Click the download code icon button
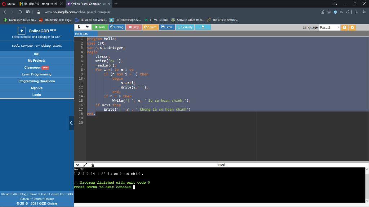 coord(203,27)
